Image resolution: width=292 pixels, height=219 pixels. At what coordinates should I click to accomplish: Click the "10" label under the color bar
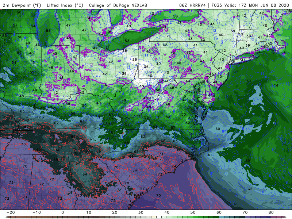coord(89,212)
